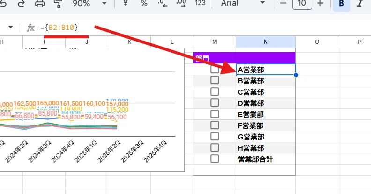Open more number formats (123)
Viewport: 371px width, 194px height.
pos(200,3)
